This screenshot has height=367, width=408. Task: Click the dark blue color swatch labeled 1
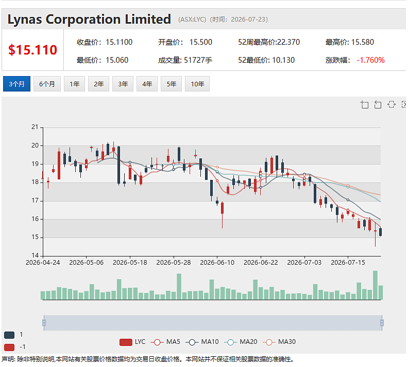(9, 335)
